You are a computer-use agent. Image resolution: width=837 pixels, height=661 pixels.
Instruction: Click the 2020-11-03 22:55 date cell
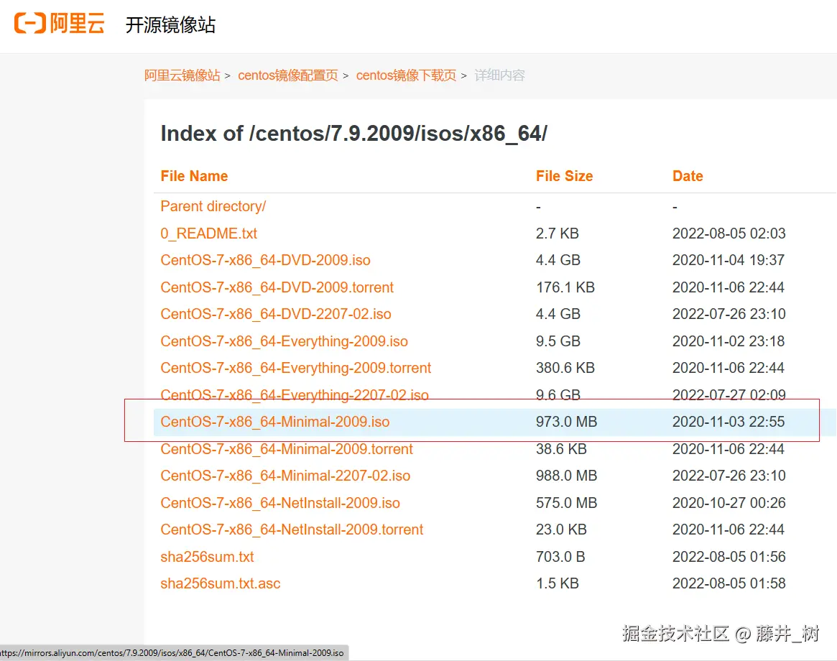[729, 422]
